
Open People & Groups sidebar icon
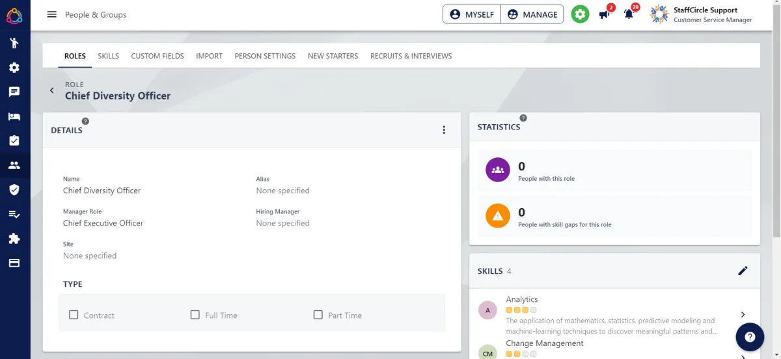tap(14, 165)
